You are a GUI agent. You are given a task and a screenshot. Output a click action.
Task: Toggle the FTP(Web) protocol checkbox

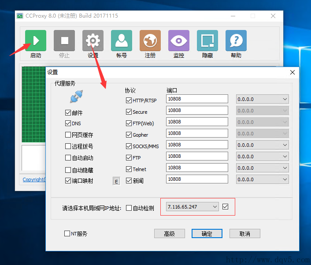129,123
